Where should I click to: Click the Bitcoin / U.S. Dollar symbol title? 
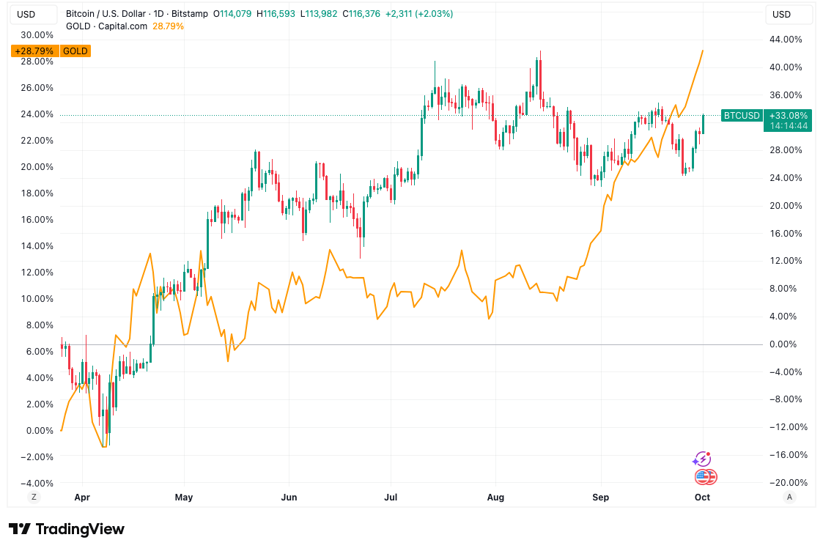pyautogui.click(x=107, y=14)
